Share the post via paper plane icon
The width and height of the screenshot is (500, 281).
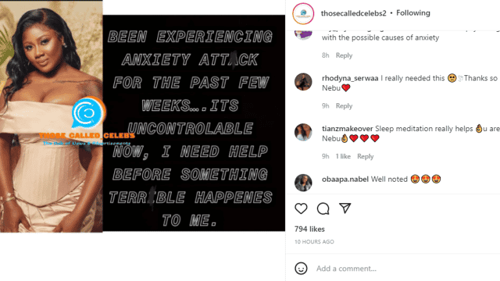(345, 208)
